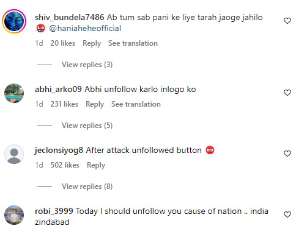This screenshot has width=296, height=234.
Task: Open robi_3999's profile photo
Action: pos(14,215)
